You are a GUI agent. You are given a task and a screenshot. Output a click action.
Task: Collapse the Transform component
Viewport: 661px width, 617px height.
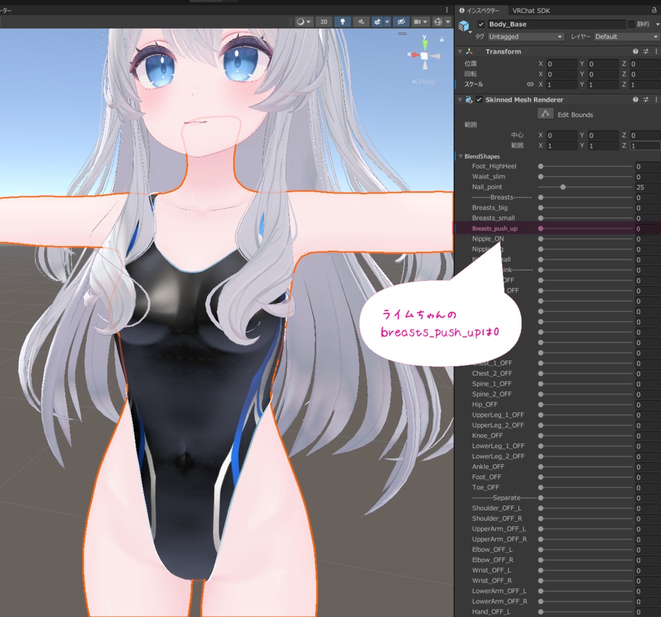(460, 52)
